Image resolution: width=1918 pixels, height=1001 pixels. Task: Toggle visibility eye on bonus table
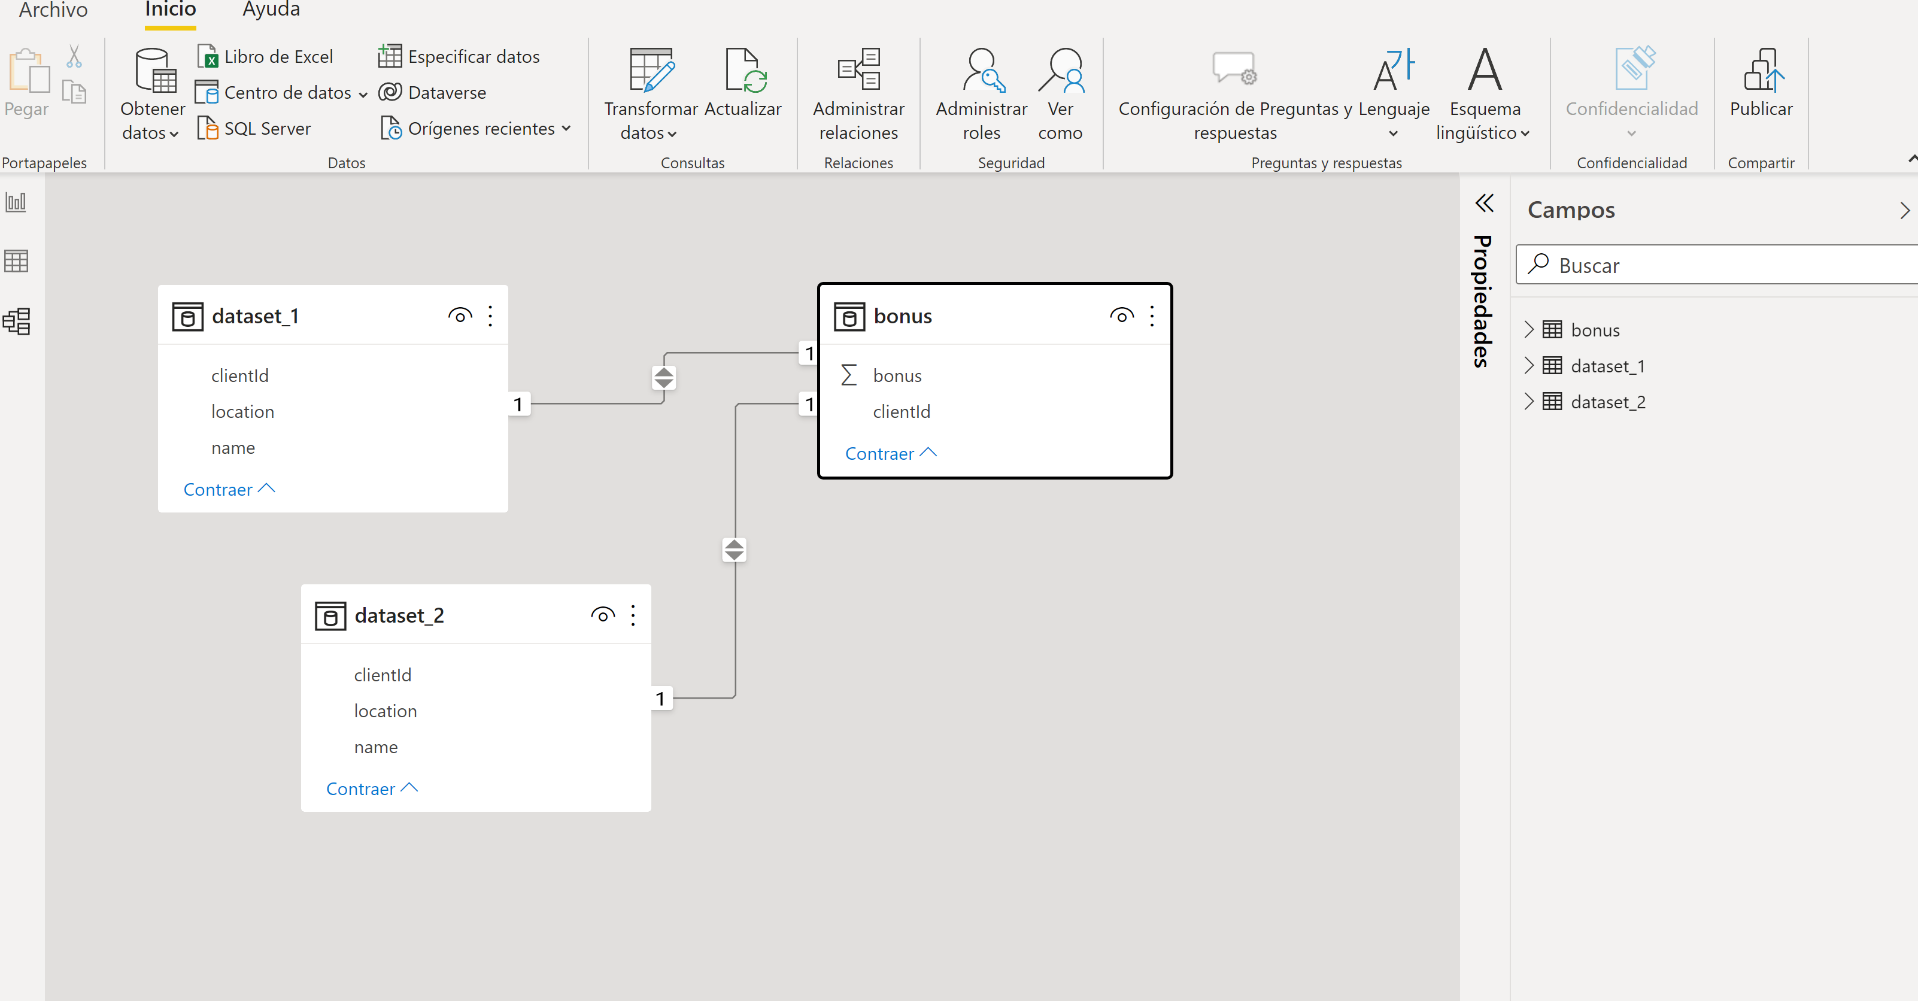[1120, 316]
